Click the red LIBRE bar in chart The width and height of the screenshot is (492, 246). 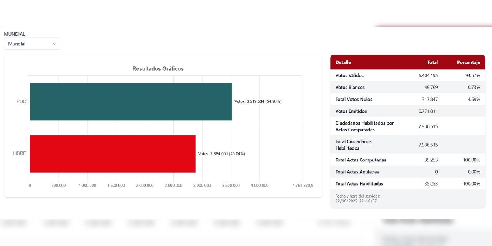tap(113, 154)
